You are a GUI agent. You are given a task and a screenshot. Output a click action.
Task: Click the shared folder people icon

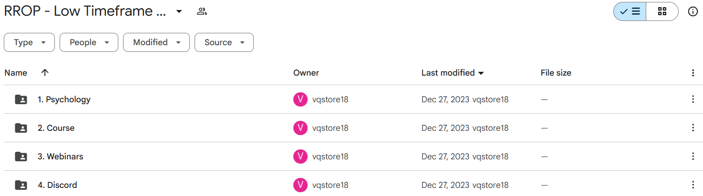point(202,11)
